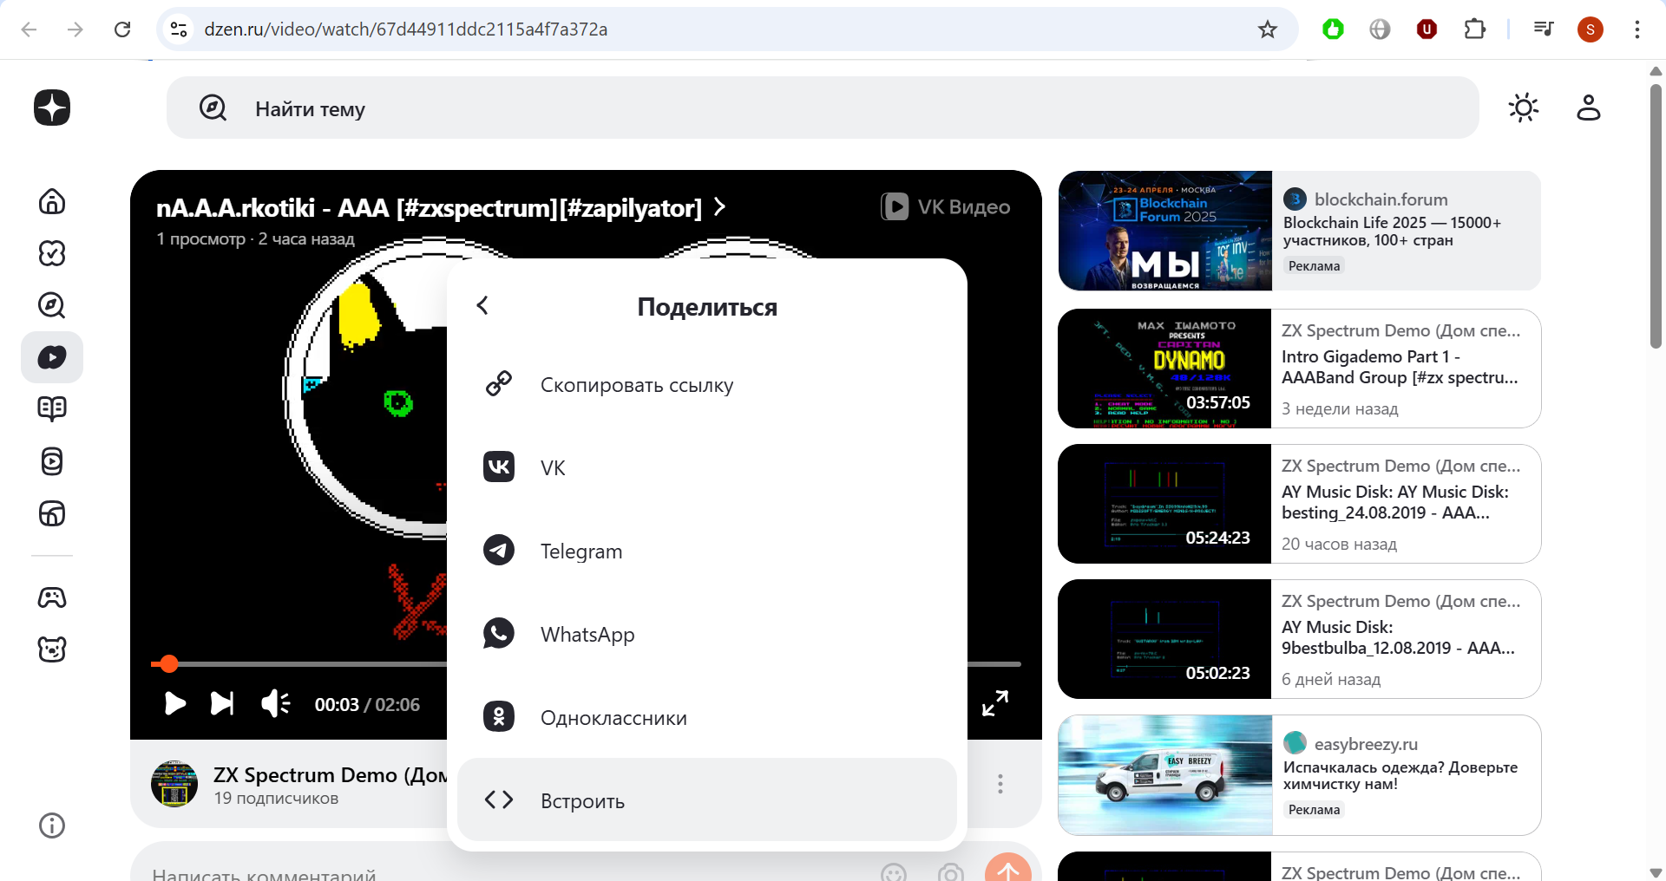This screenshot has width=1666, height=881.
Task: Open the compass explore sidebar icon
Action: [x=52, y=305]
